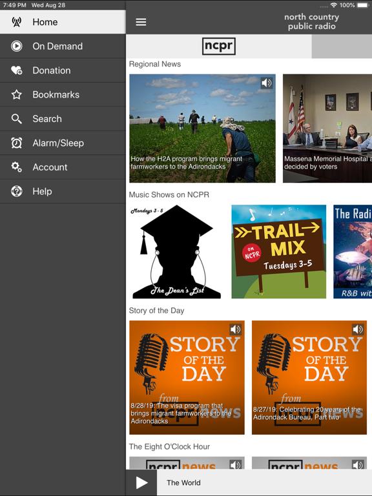This screenshot has width=372, height=496.
Task: Tap speaker icon on H2A farmworkers story
Action: [x=267, y=83]
